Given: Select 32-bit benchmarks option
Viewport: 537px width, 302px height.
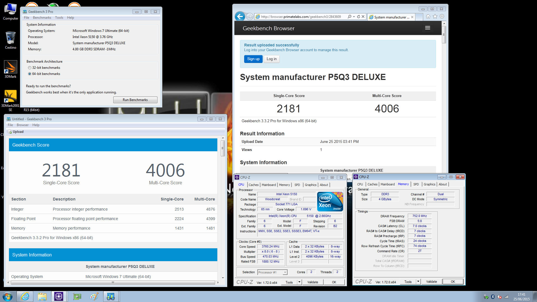Looking at the screenshot, I should [30, 68].
